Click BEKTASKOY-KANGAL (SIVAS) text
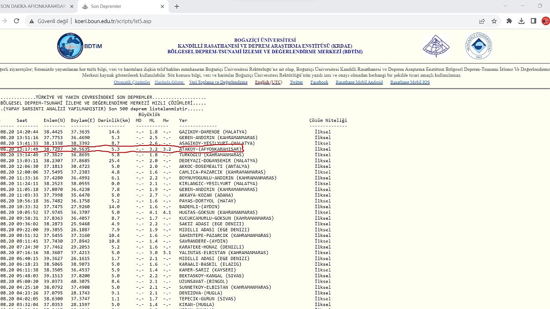The image size is (550, 309). (211, 276)
